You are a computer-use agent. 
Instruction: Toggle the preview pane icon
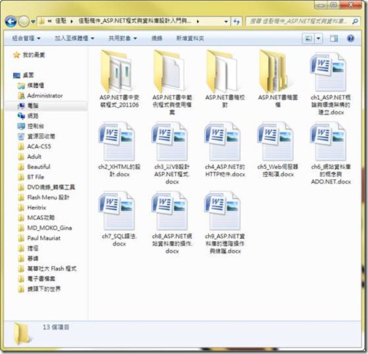pos(334,39)
